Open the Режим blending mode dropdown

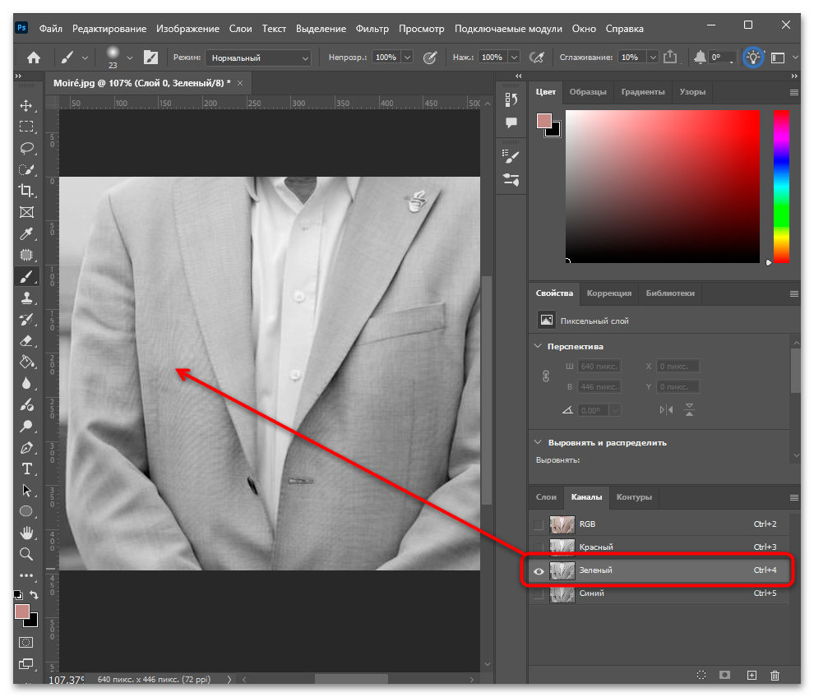[258, 58]
